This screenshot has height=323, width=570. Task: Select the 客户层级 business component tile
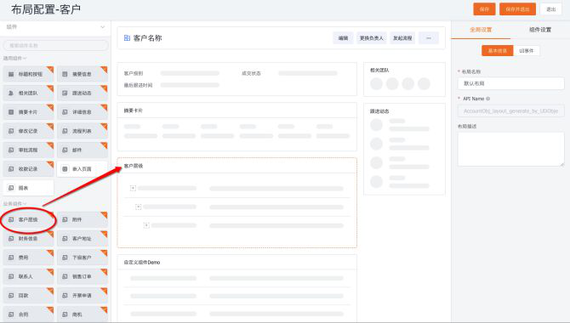tap(28, 219)
